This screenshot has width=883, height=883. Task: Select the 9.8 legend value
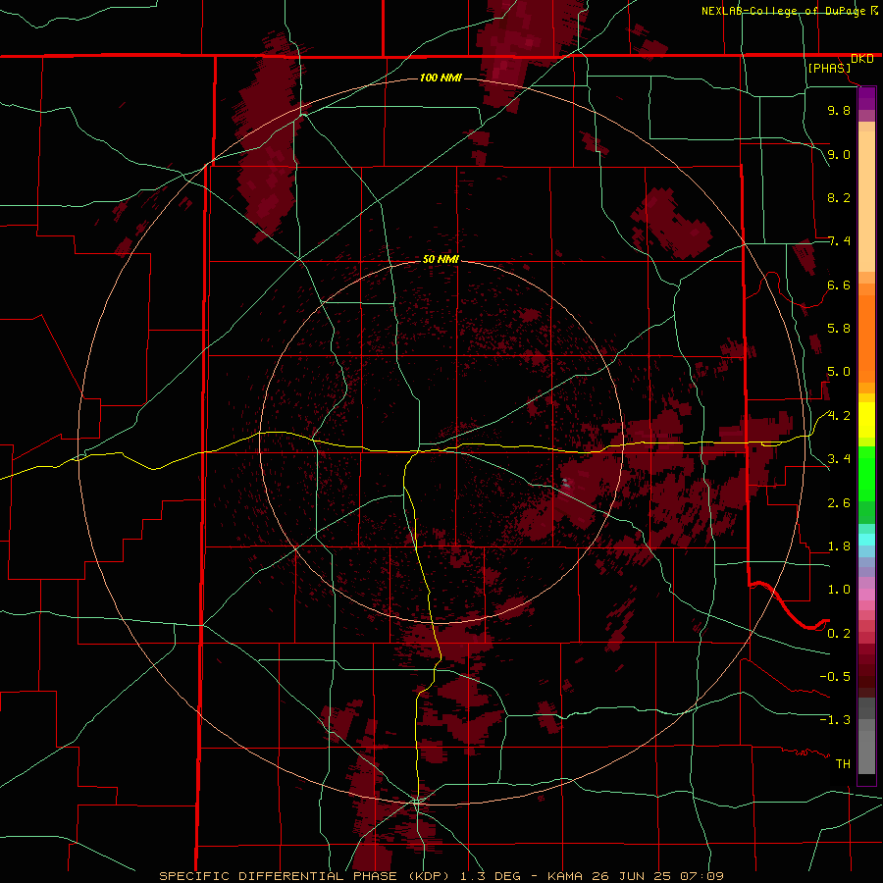pos(839,110)
